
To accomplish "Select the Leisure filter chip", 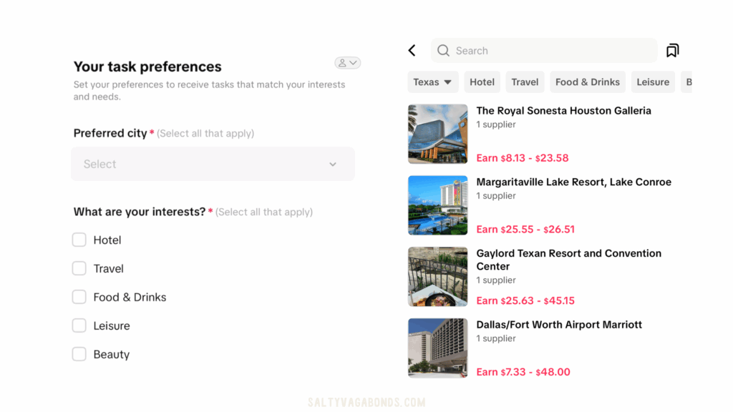I will coord(653,82).
